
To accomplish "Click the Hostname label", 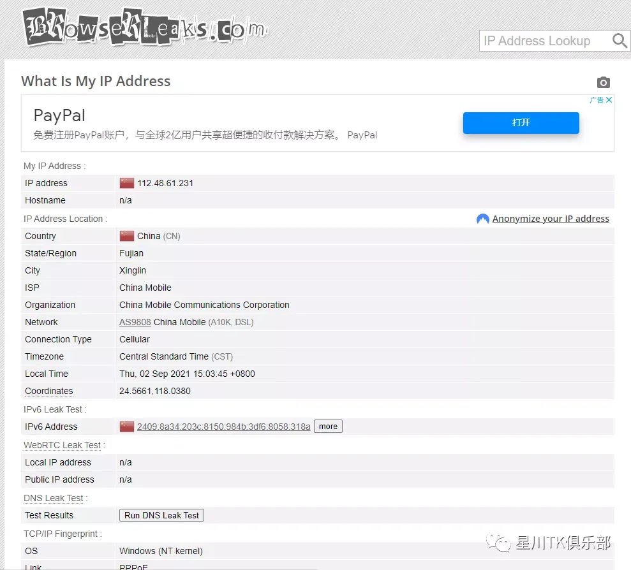I will [x=45, y=200].
